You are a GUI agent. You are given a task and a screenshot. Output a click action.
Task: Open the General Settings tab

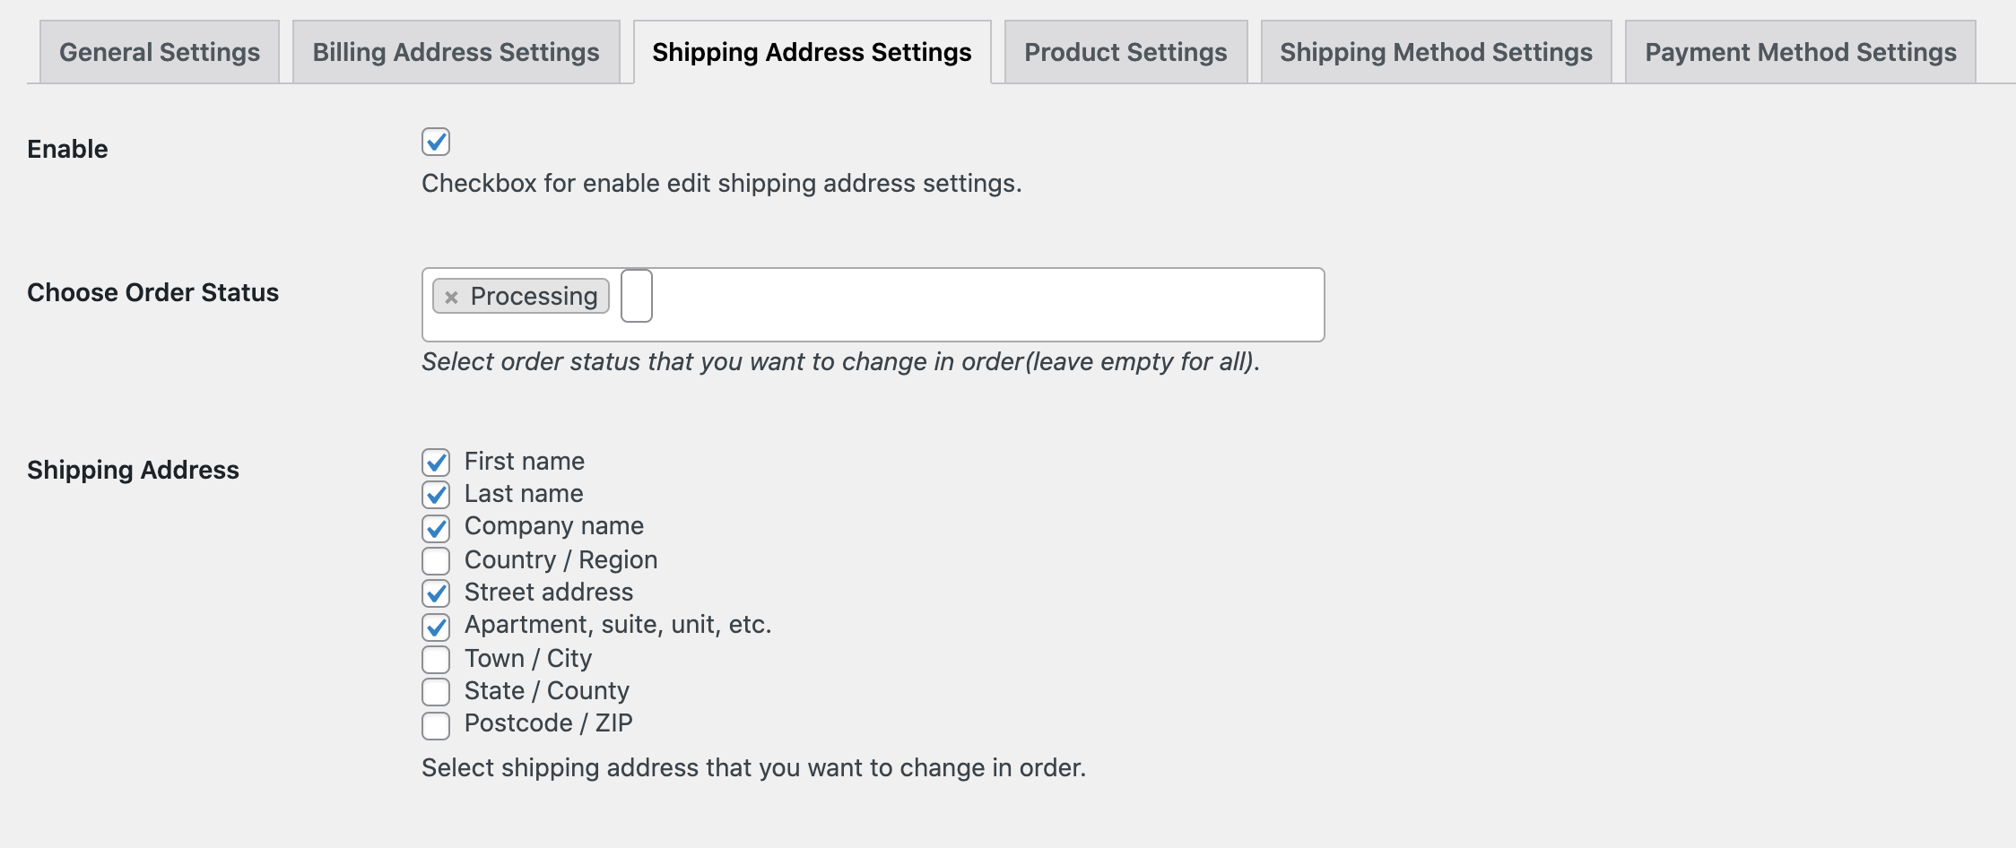pos(160,52)
